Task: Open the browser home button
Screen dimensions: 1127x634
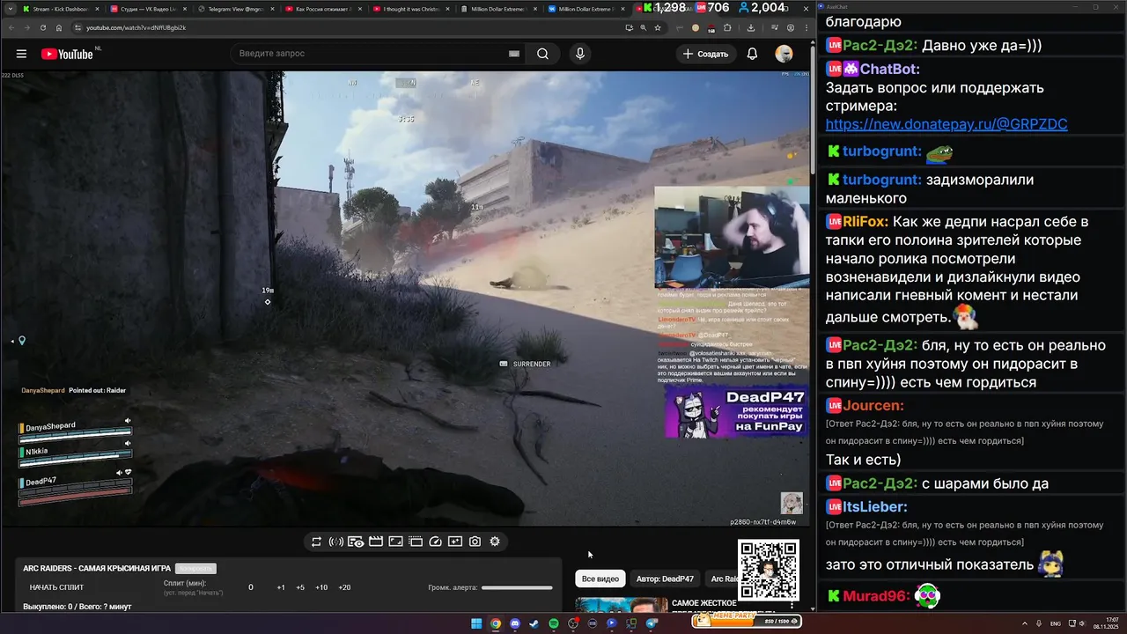Action: pos(58,27)
